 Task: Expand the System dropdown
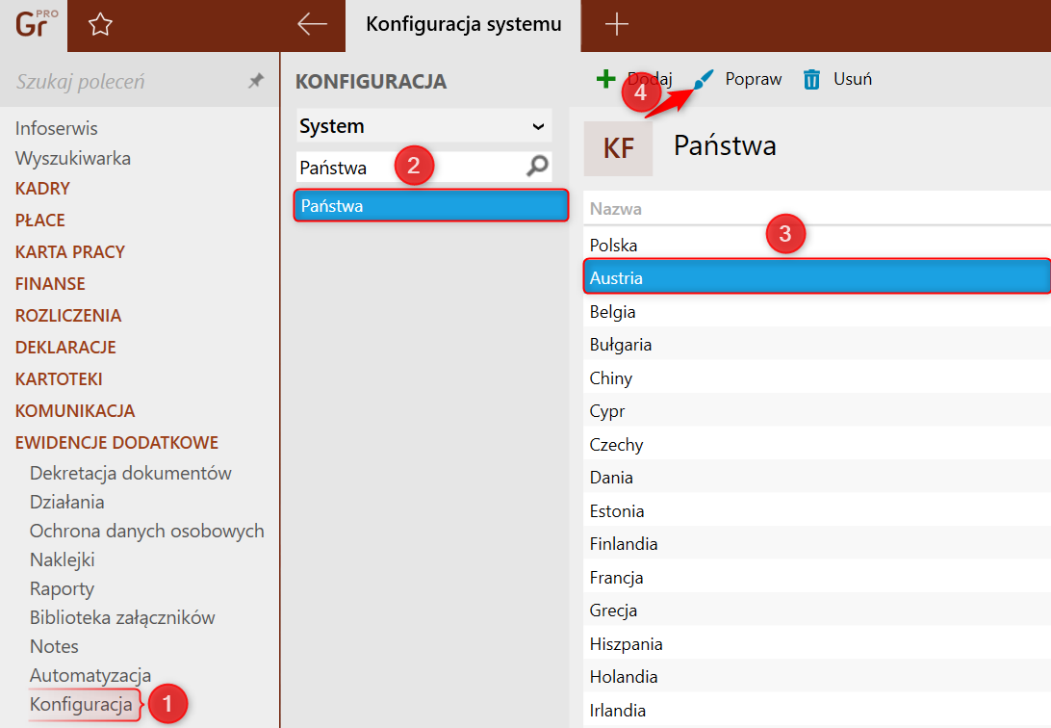pyautogui.click(x=423, y=126)
